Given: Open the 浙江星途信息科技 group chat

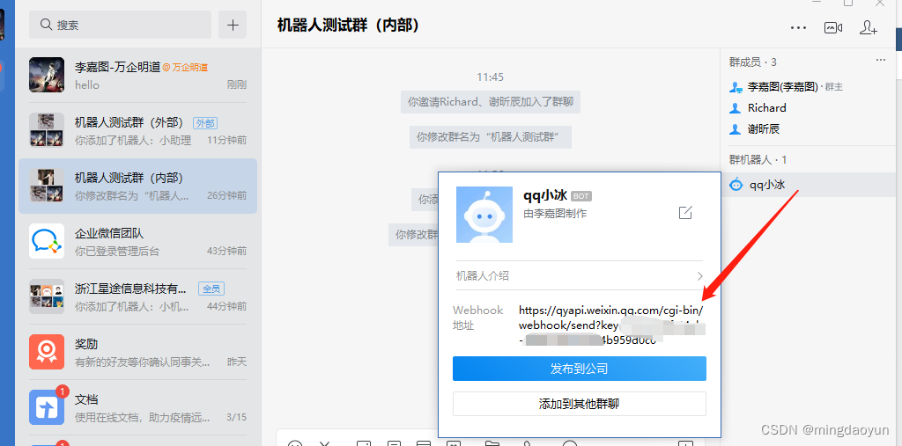Looking at the screenshot, I should (x=138, y=296).
